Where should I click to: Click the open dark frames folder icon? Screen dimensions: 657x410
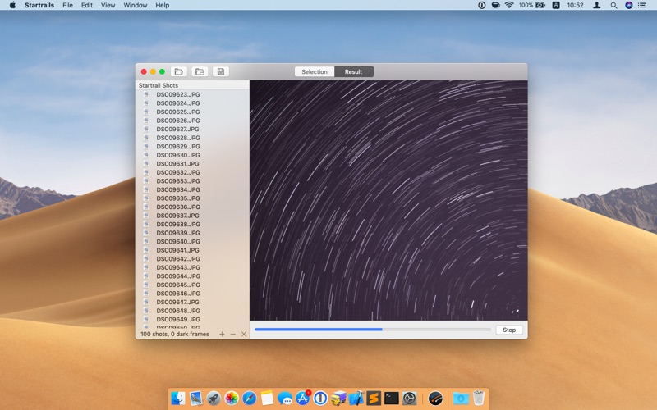[x=200, y=71]
